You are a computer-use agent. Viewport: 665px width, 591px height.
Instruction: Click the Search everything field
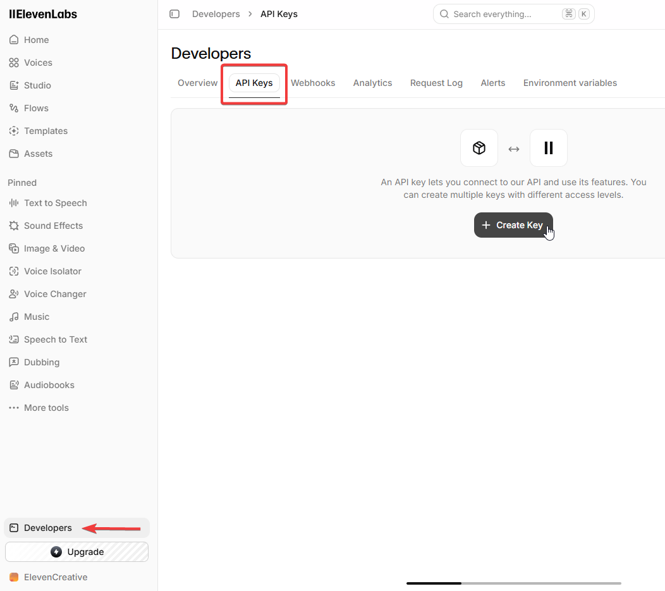pyautogui.click(x=513, y=14)
